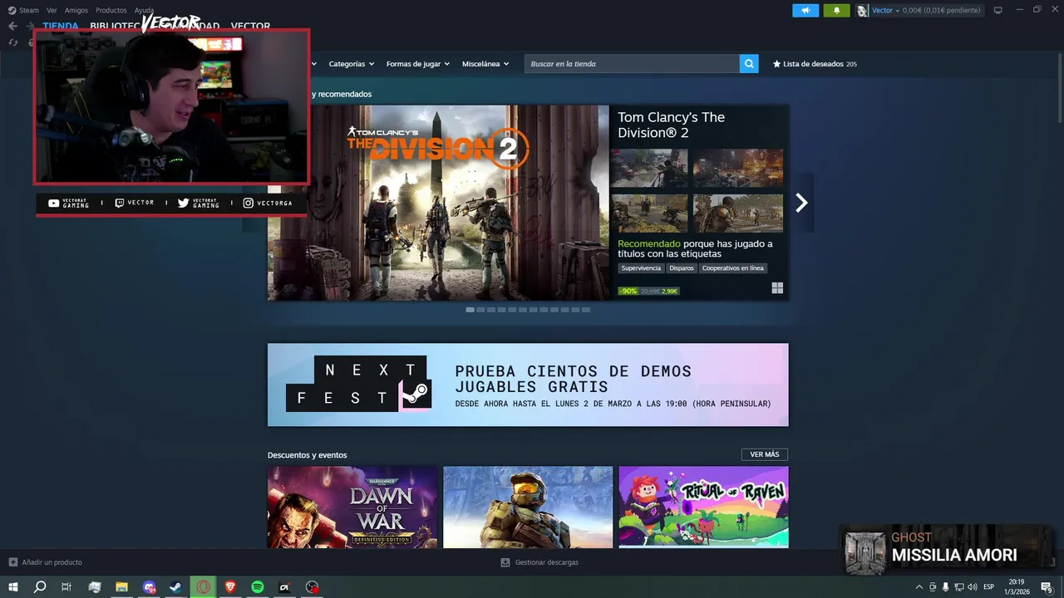Image resolution: width=1064 pixels, height=598 pixels.
Task: Open Opera browser on taskbar
Action: click(203, 587)
